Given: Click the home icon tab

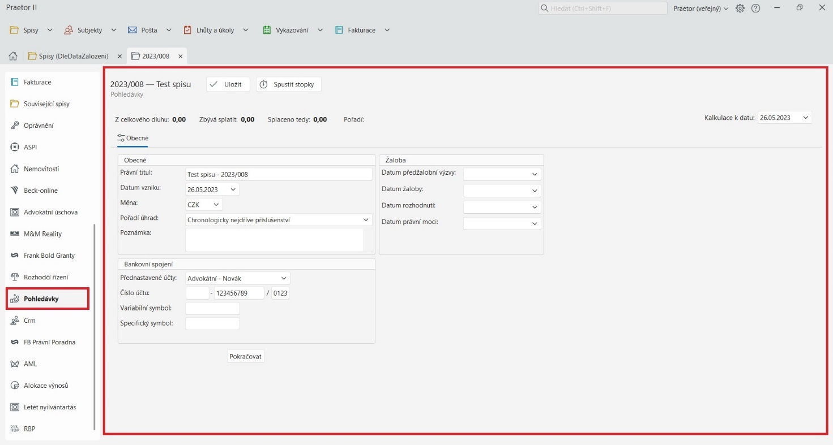Looking at the screenshot, I should 13,57.
